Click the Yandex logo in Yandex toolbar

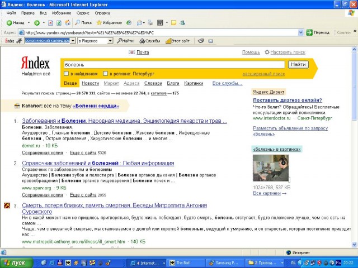10,41
